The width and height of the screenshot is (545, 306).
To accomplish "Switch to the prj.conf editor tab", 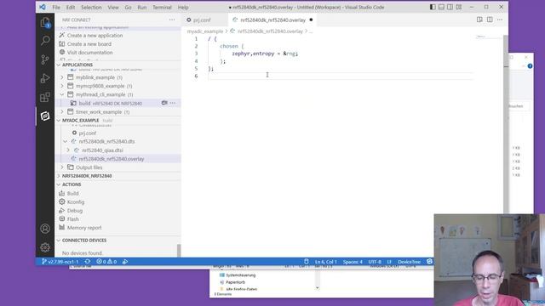I will coord(204,20).
